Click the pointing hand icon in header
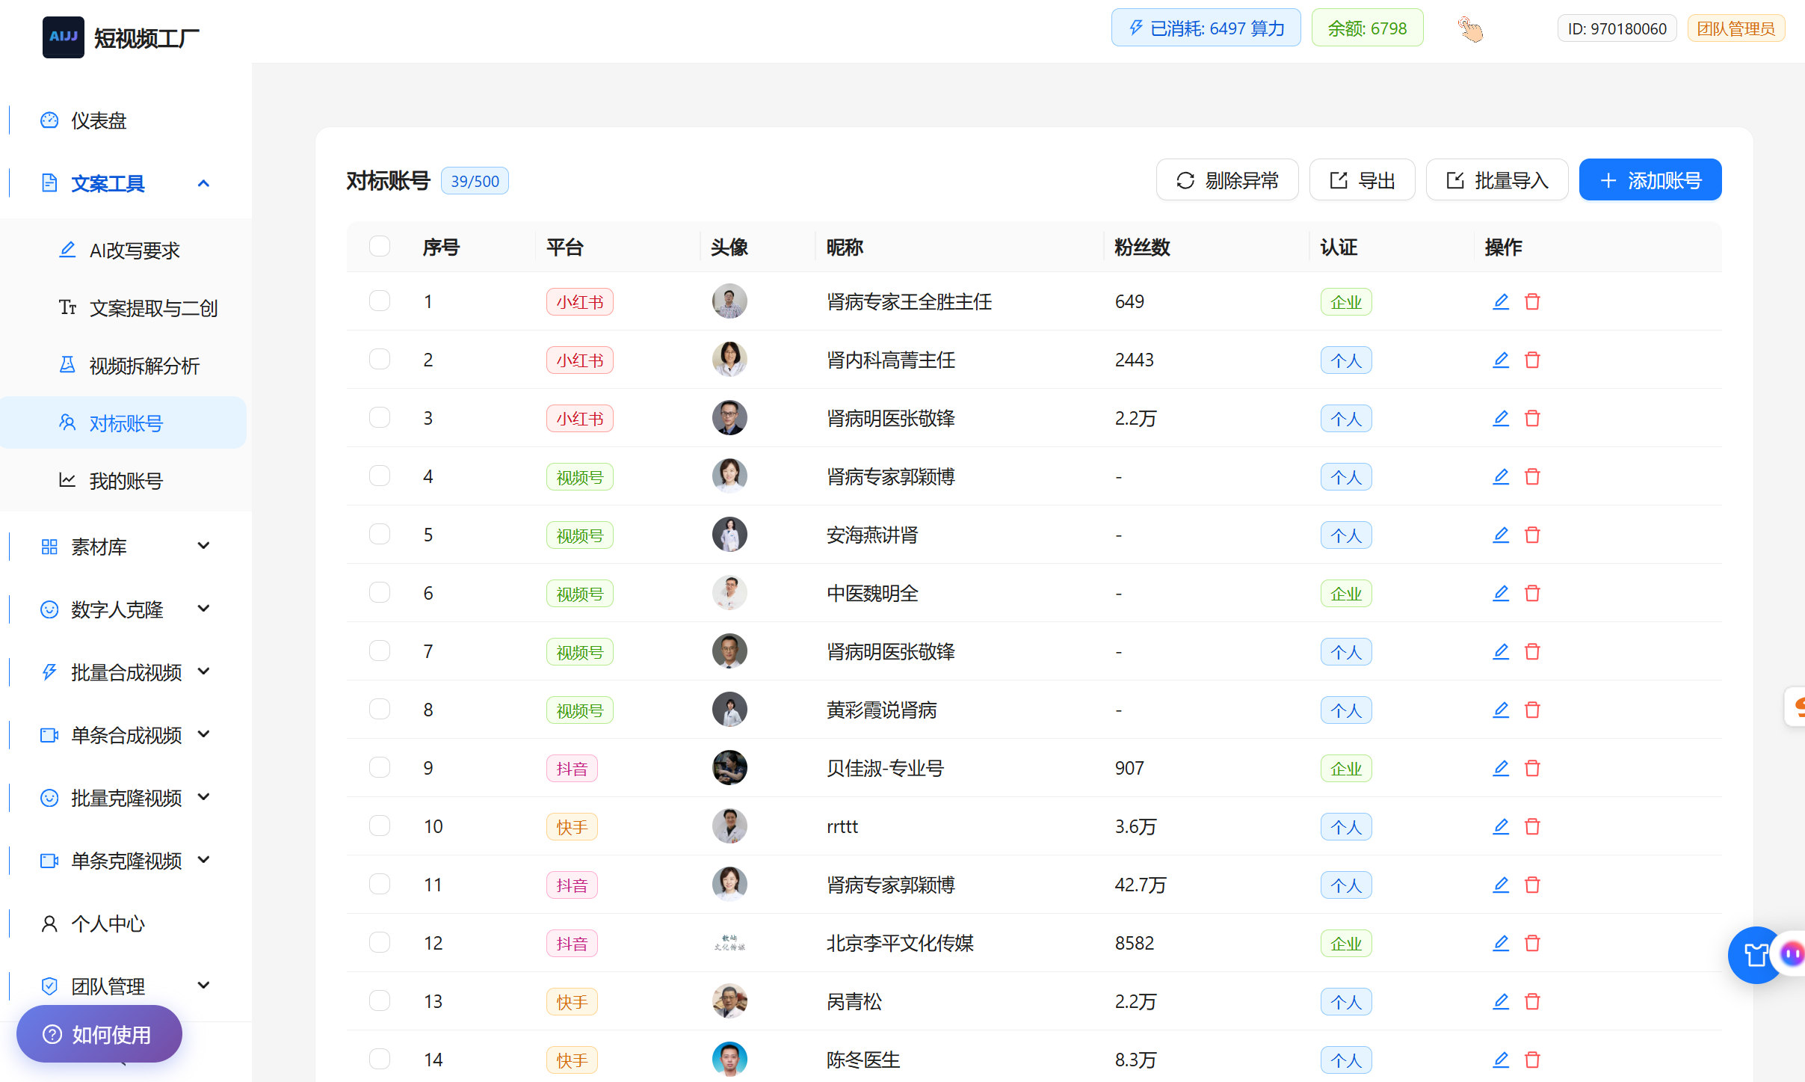 1470,29
